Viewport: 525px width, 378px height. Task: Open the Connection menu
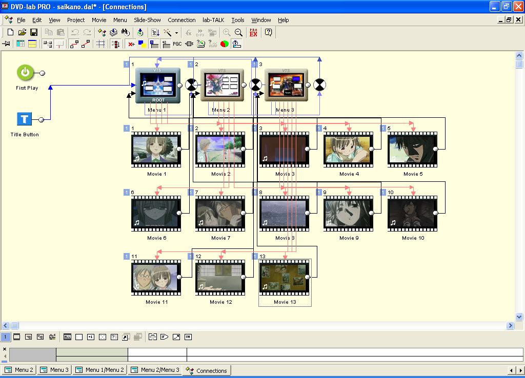[x=181, y=20]
